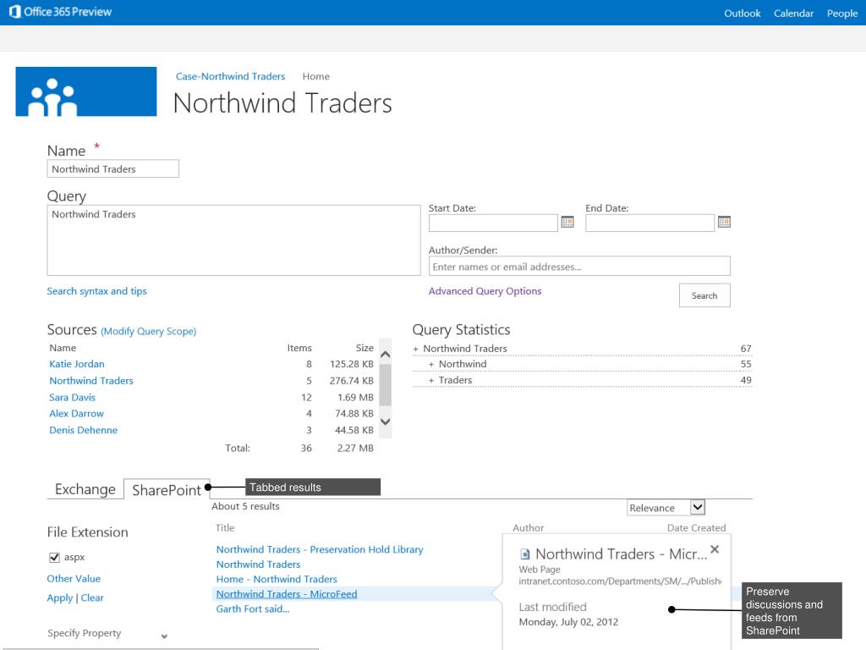Clear the File Extension filter
This screenshot has height=650, width=866.
coord(92,598)
